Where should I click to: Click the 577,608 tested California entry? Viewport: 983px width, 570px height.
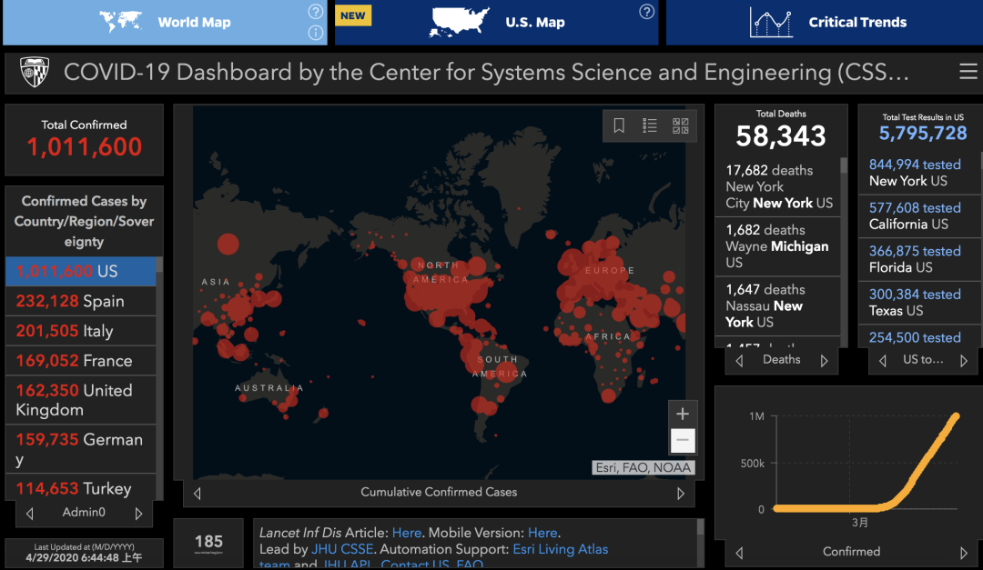tap(919, 216)
